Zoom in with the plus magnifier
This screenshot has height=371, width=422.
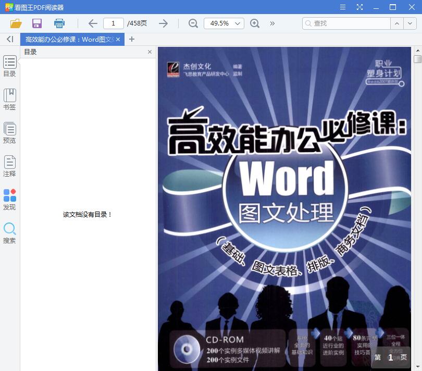(255, 23)
